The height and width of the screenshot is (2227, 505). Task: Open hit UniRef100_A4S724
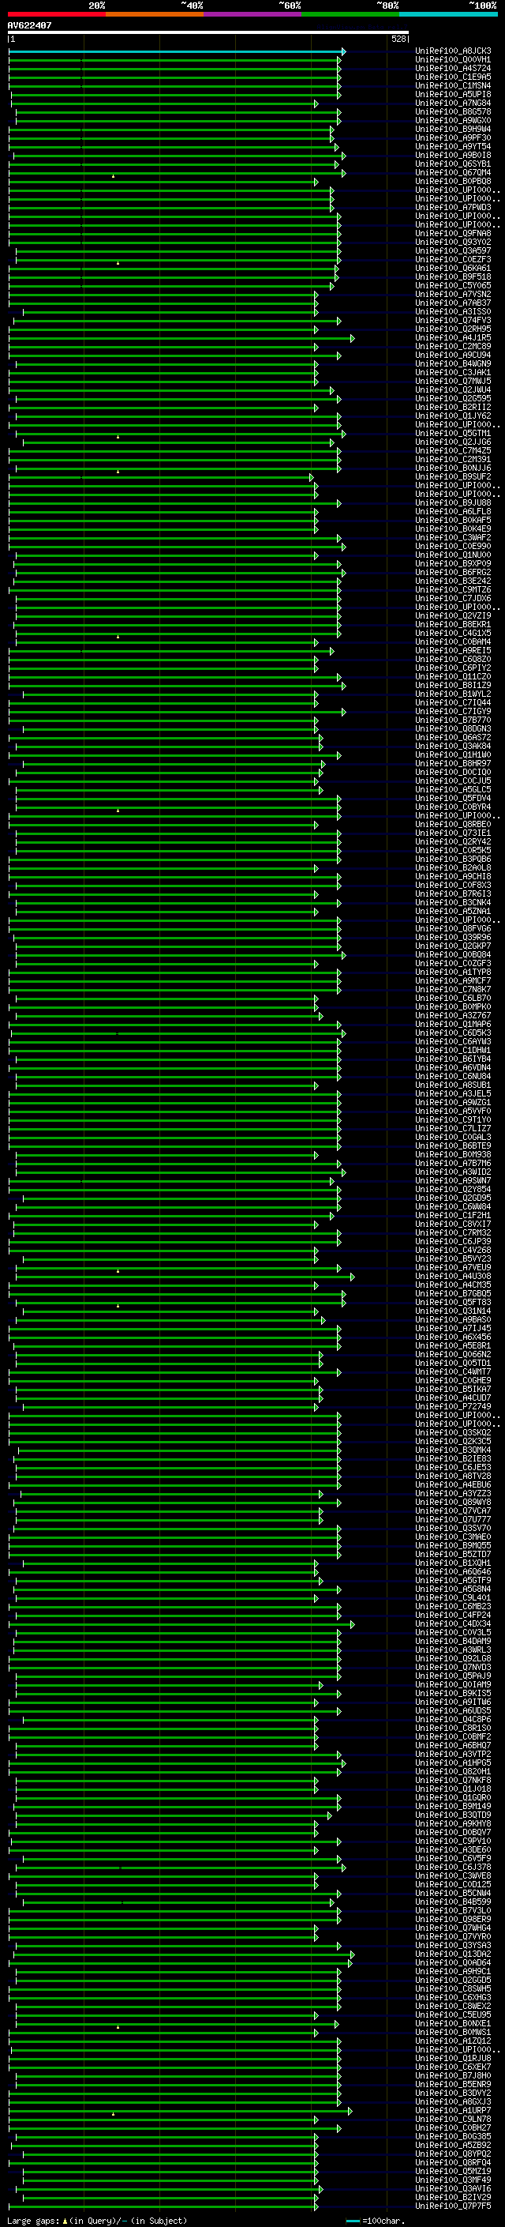(453, 68)
